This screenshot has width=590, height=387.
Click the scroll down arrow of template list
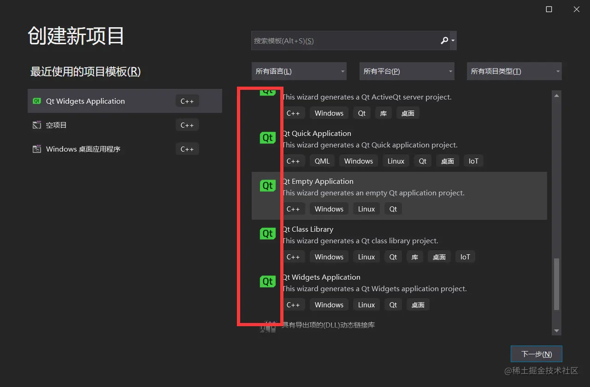(x=556, y=330)
